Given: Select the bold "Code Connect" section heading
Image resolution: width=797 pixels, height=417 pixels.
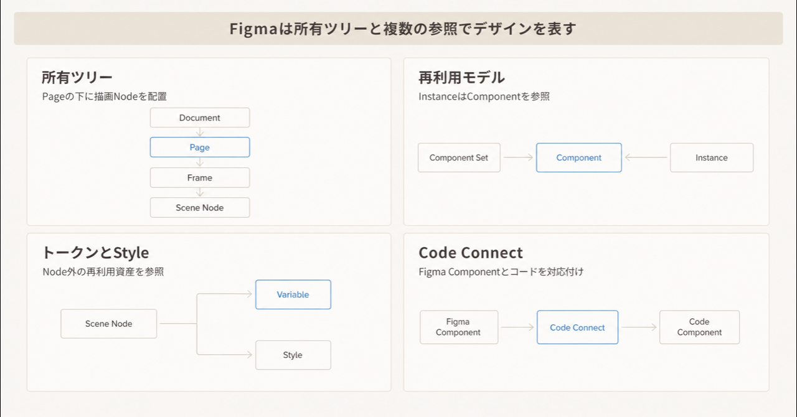Looking at the screenshot, I should [x=471, y=253].
